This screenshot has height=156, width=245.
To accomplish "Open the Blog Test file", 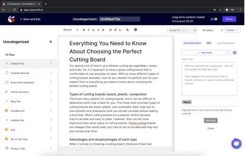I will [x=16, y=102].
